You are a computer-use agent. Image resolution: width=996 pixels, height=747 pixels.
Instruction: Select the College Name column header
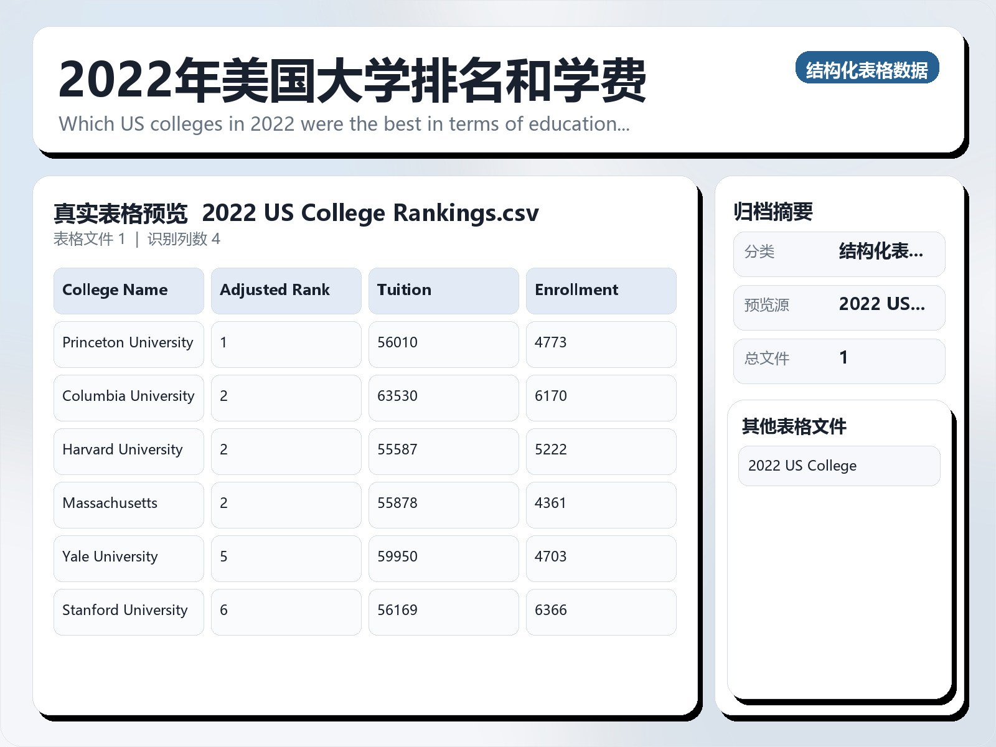pos(128,290)
